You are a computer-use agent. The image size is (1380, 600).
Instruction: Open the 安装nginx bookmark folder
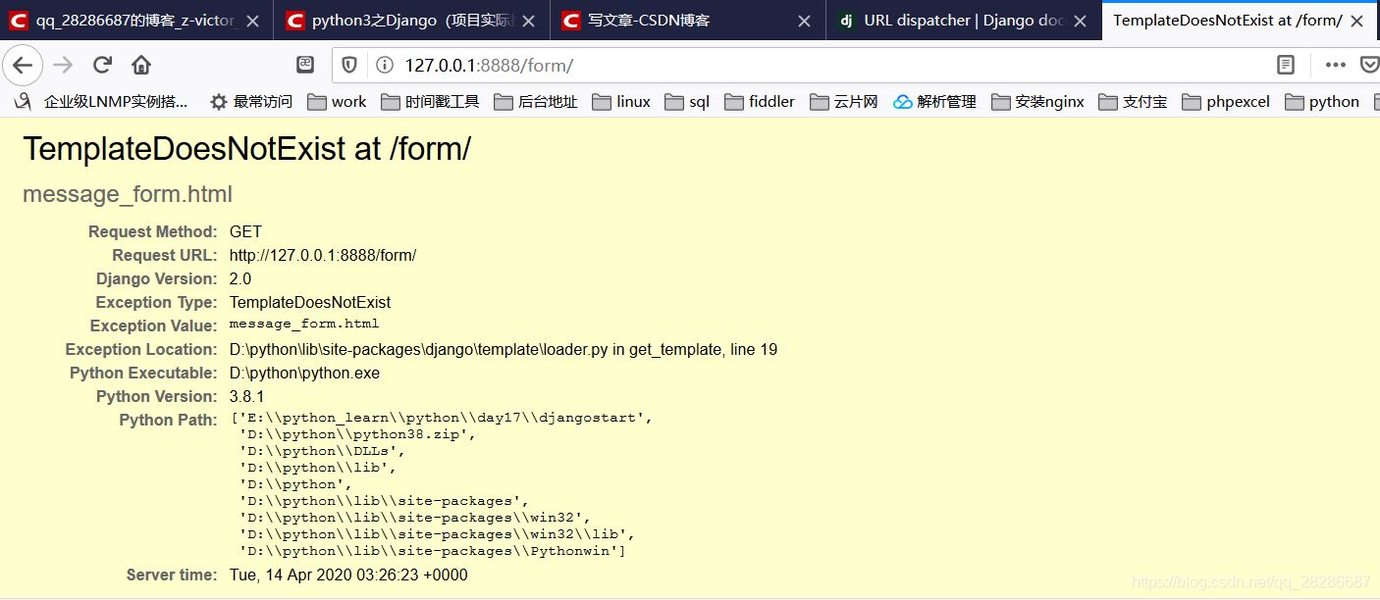[x=1038, y=101]
